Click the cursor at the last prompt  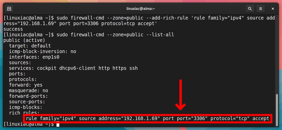pyautogui.click(x=58, y=124)
